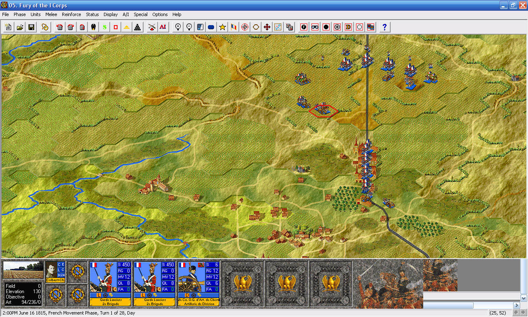Open the Phase menu
Image resolution: width=528 pixels, height=317 pixels.
coord(20,14)
